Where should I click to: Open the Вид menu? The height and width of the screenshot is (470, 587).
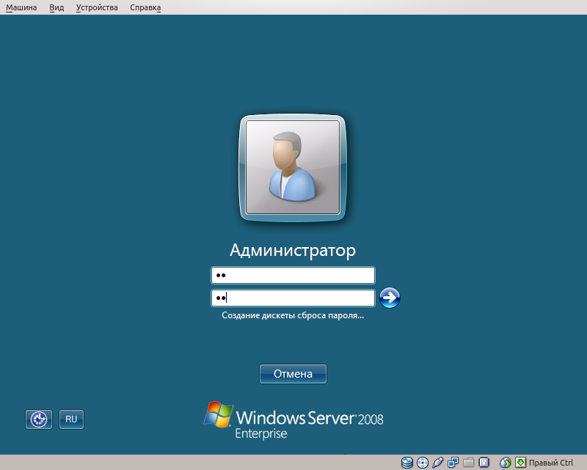click(x=56, y=7)
